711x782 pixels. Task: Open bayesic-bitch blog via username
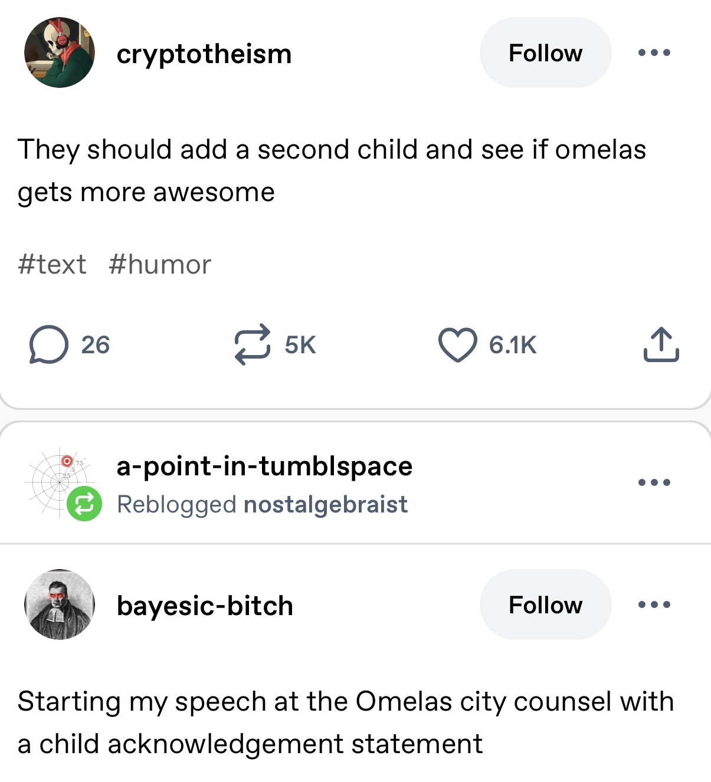(205, 606)
